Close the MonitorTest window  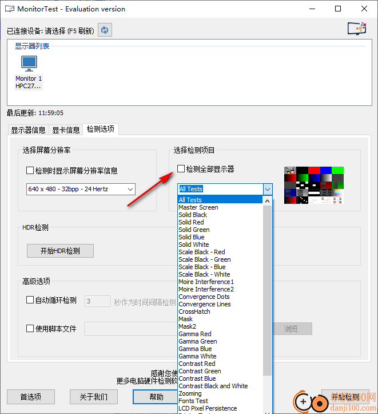coord(364,9)
